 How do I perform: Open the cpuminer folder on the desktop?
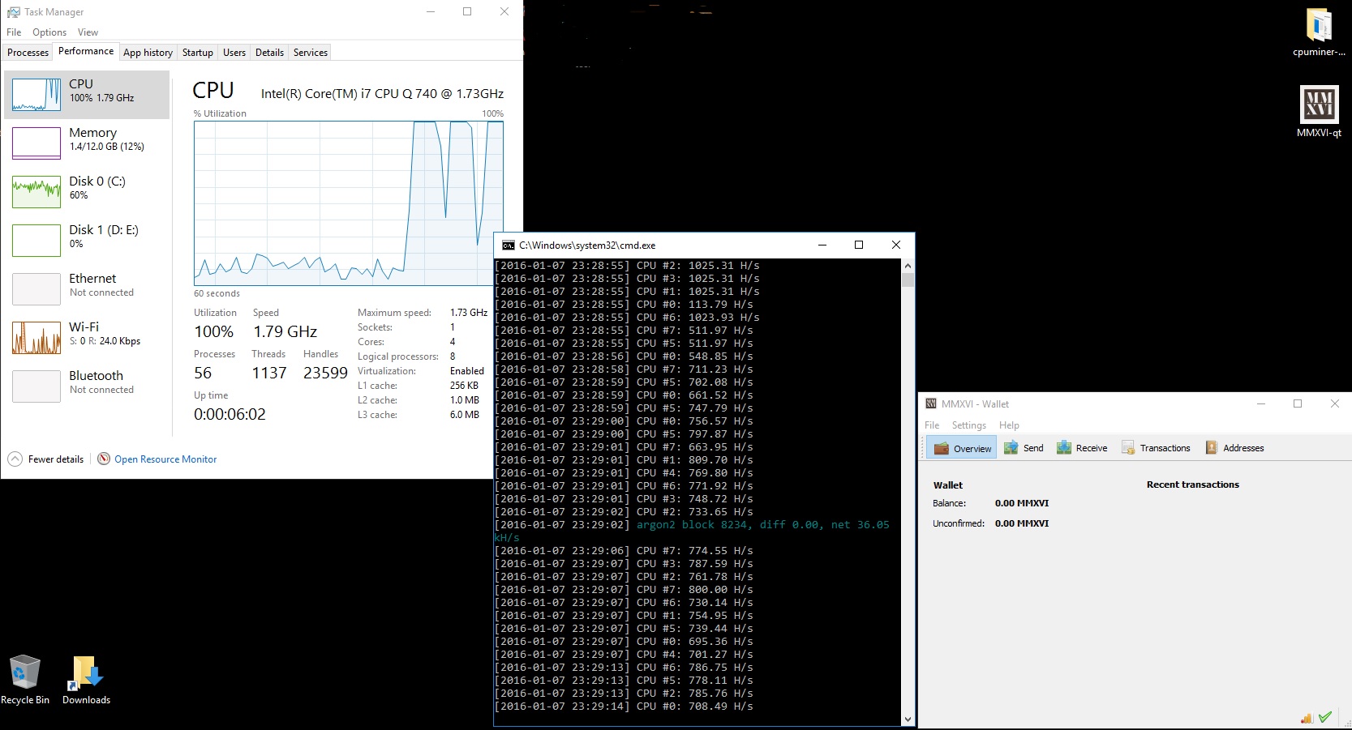[x=1319, y=32]
